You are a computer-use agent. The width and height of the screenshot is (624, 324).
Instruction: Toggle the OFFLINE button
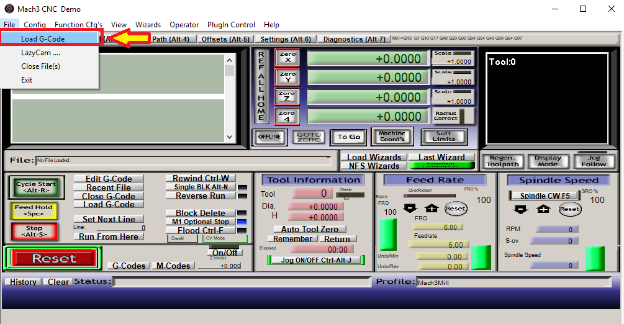tap(269, 137)
